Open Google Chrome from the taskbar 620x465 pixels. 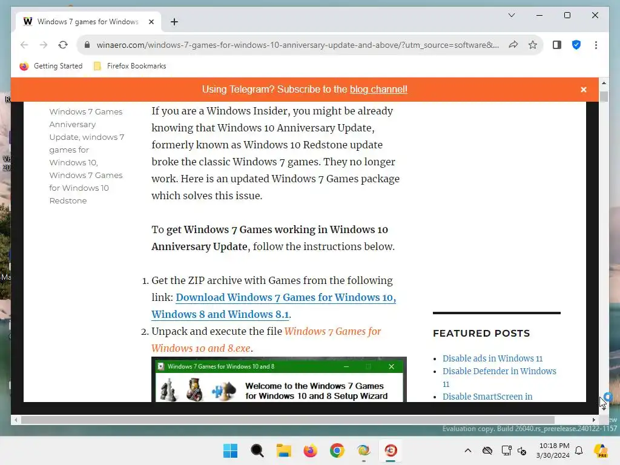[337, 450]
